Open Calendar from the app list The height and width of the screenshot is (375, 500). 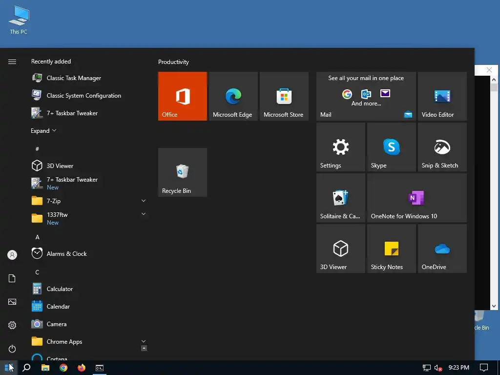coord(89,307)
